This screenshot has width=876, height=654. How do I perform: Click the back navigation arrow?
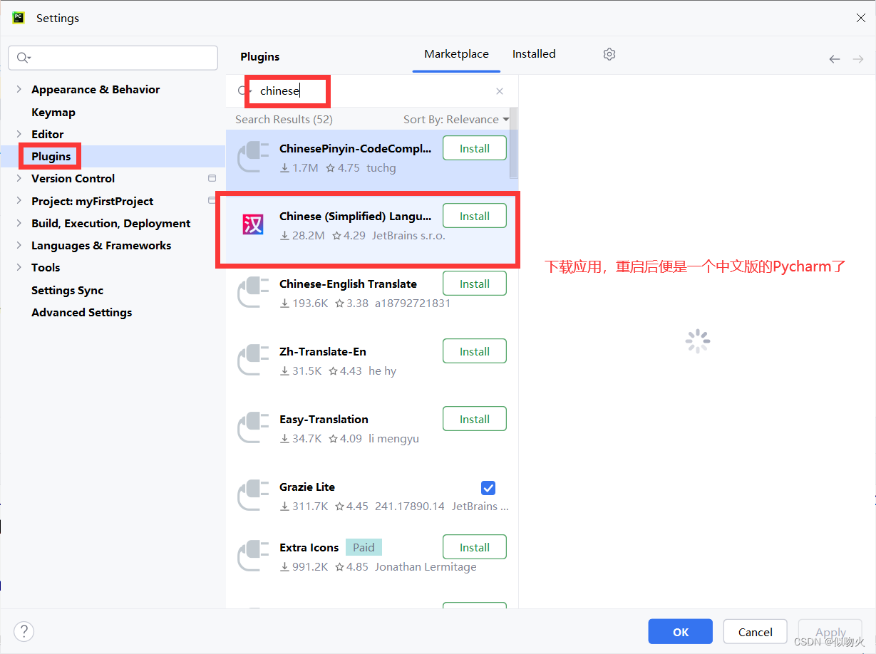tap(835, 59)
